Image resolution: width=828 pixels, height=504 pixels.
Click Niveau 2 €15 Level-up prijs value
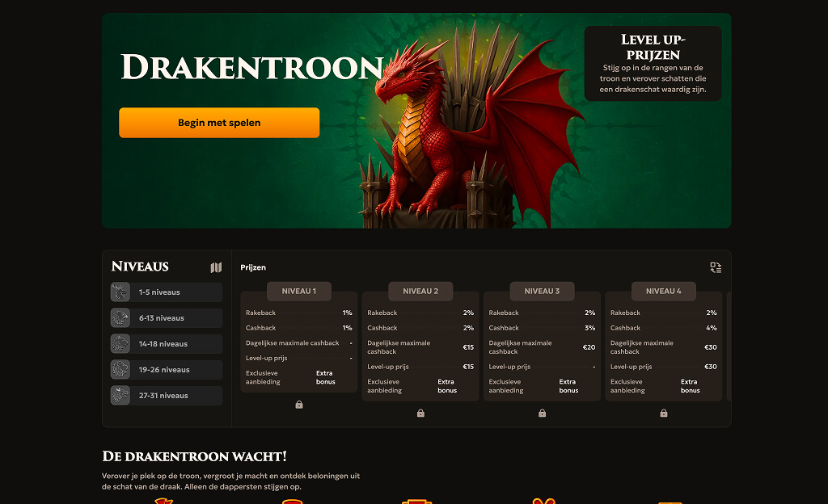[468, 367]
